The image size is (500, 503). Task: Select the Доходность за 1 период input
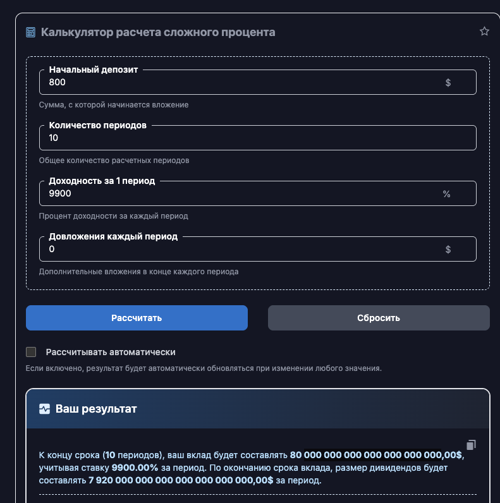point(240,194)
